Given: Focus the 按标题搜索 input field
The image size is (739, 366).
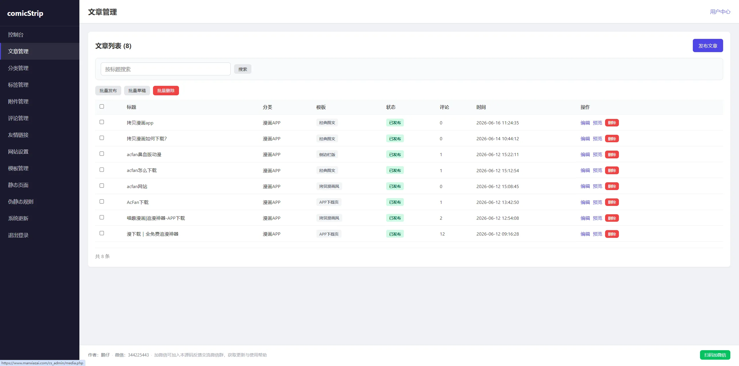Looking at the screenshot, I should pyautogui.click(x=165, y=69).
